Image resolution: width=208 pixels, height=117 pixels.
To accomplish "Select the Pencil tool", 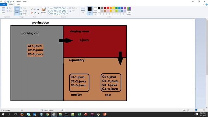I will [x=32, y=9].
